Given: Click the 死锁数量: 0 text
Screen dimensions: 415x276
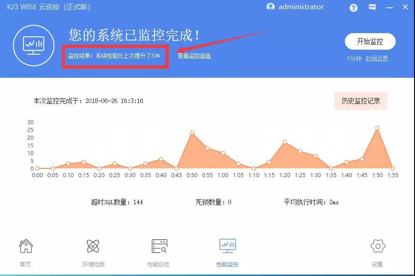Looking at the screenshot, I should [213, 202].
